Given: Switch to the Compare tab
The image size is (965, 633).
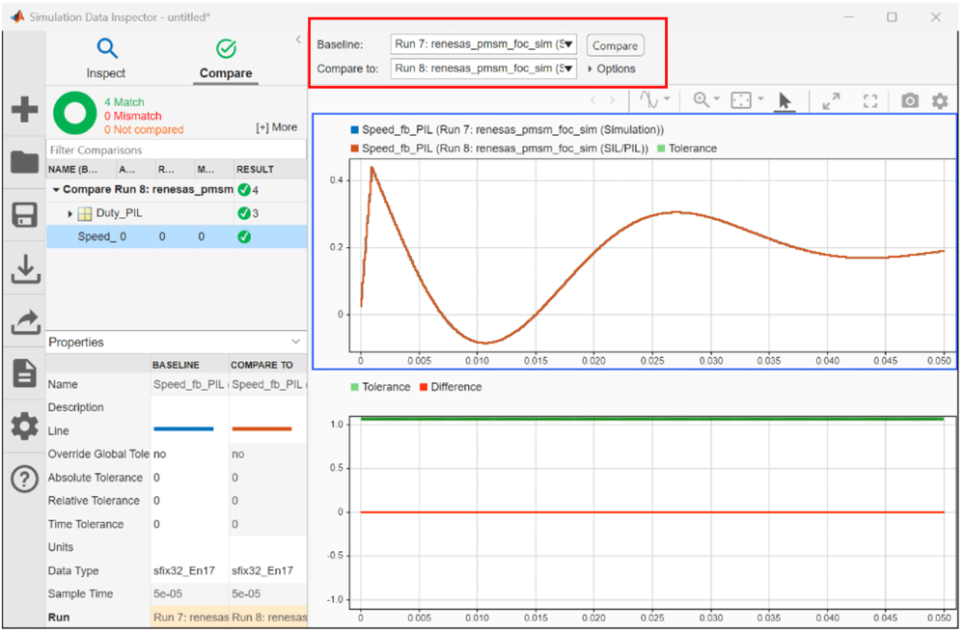Looking at the screenshot, I should click(x=225, y=58).
